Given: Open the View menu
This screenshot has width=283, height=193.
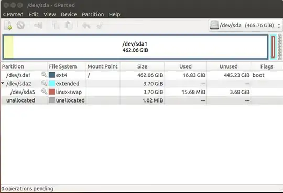Looking at the screenshot, I should coord(50,14).
